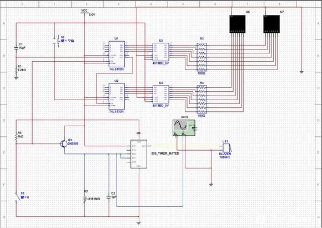The image size is (322, 228).
Task: Select the XSC1 oscilloscope instrument
Action: pos(184,128)
